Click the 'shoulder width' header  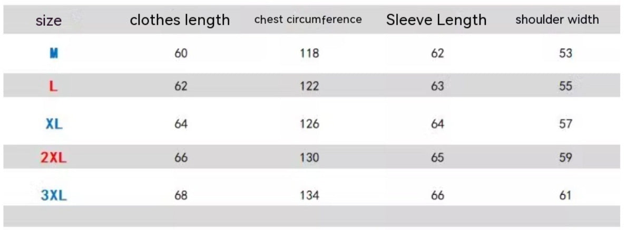[x=557, y=19]
